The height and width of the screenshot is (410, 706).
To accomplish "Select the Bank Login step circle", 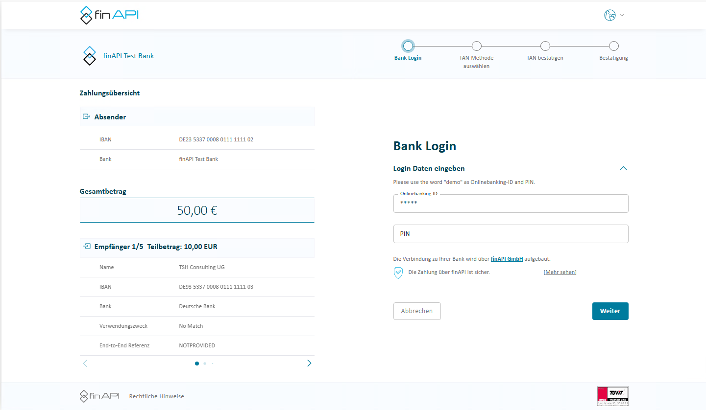I will tap(408, 46).
